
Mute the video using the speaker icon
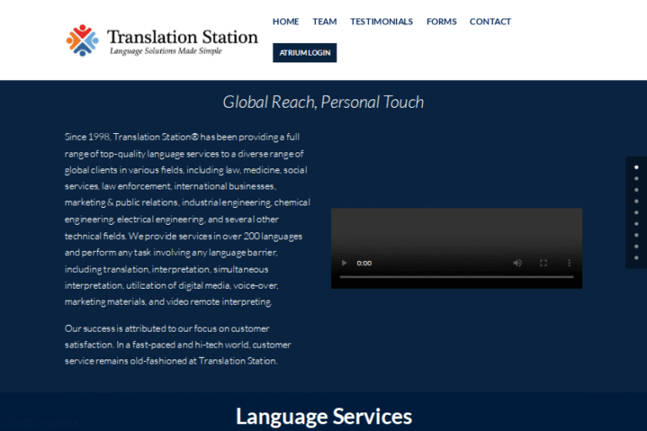click(x=517, y=263)
